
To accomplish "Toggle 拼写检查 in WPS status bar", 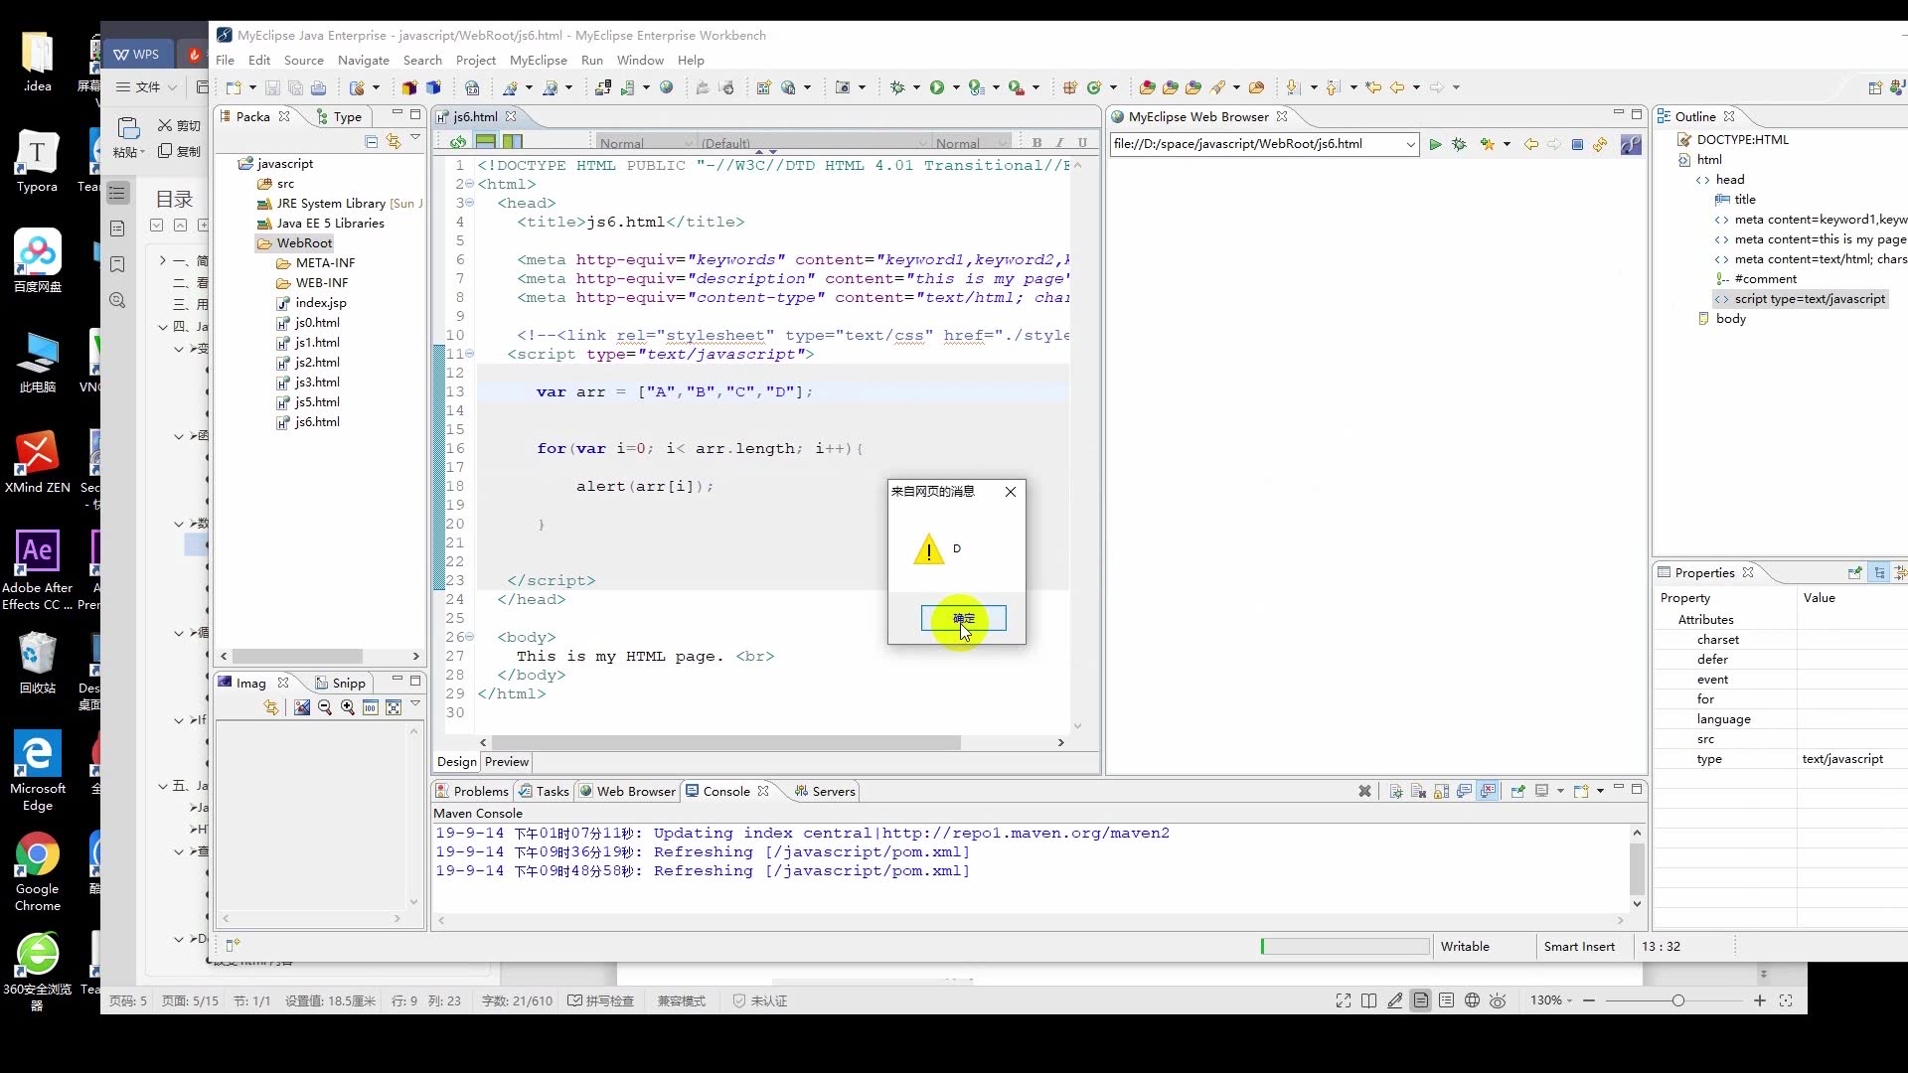I will coord(600,1000).
